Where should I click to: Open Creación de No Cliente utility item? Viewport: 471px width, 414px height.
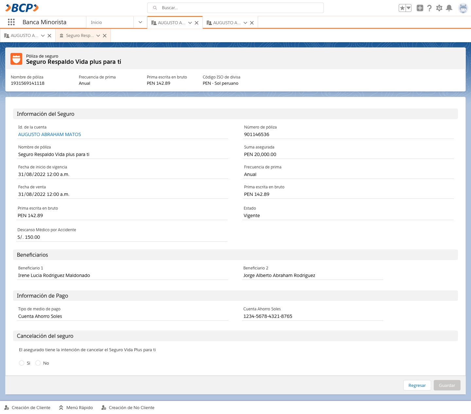point(128,407)
